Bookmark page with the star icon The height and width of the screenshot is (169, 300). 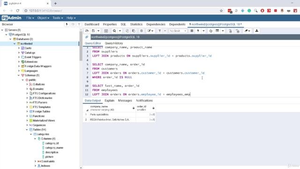tap(221, 11)
